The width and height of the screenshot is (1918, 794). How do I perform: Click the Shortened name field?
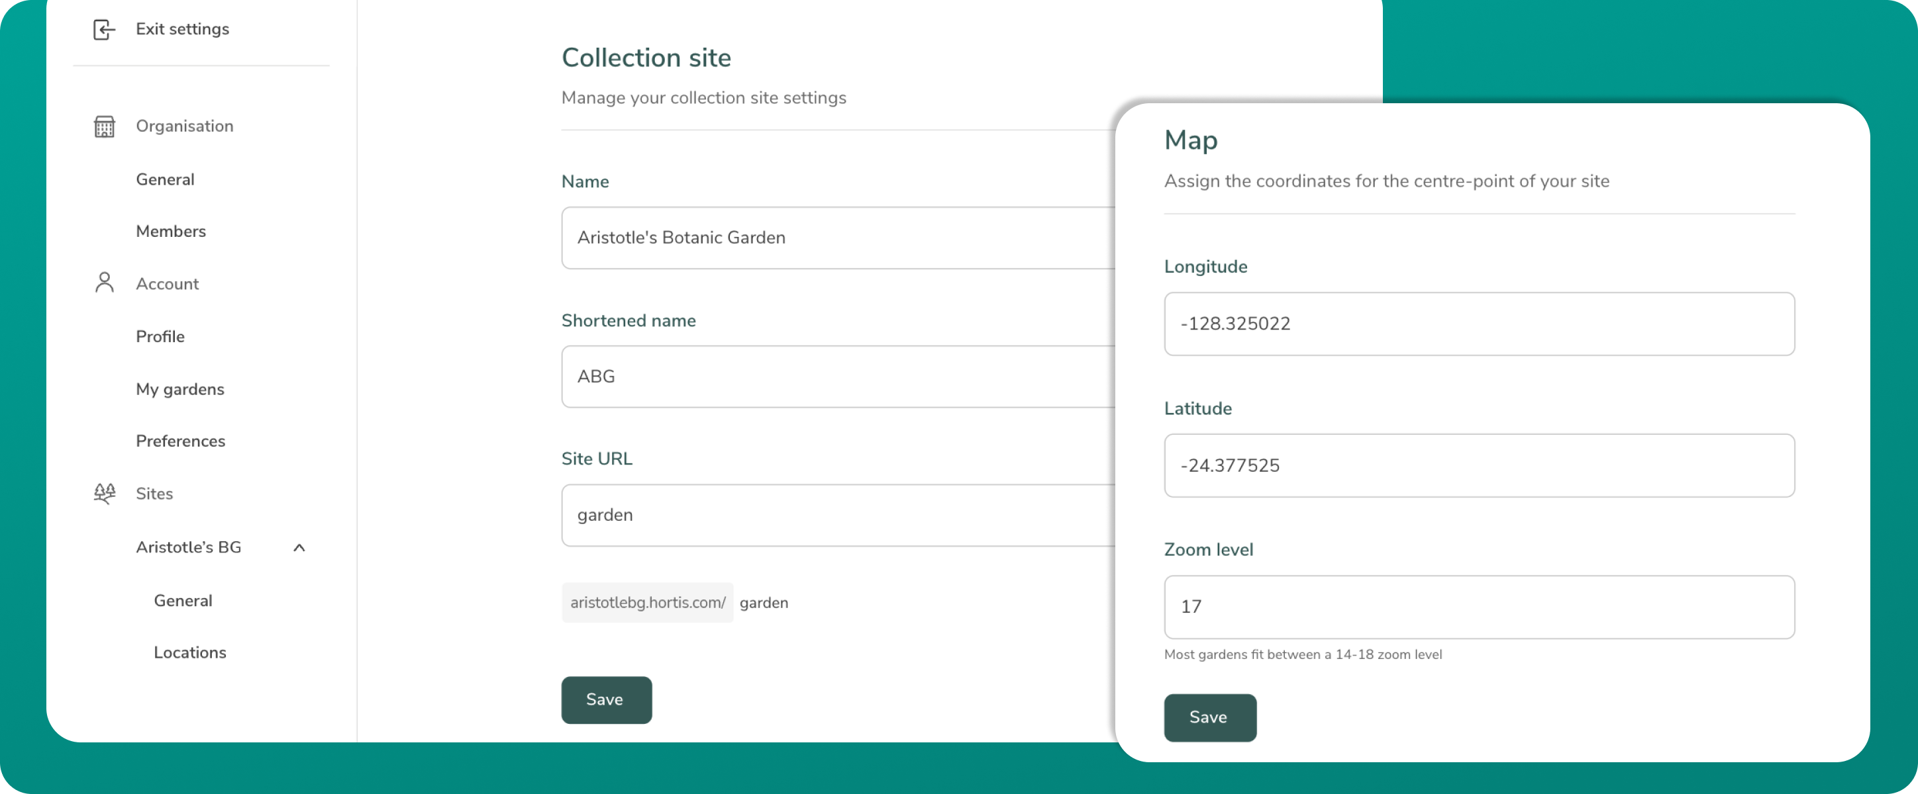(x=837, y=376)
